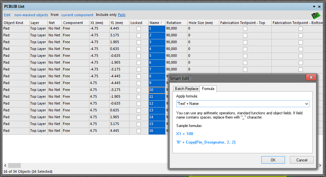Enable Fabrication Testpoint Top for pad 3

pos(245,42)
